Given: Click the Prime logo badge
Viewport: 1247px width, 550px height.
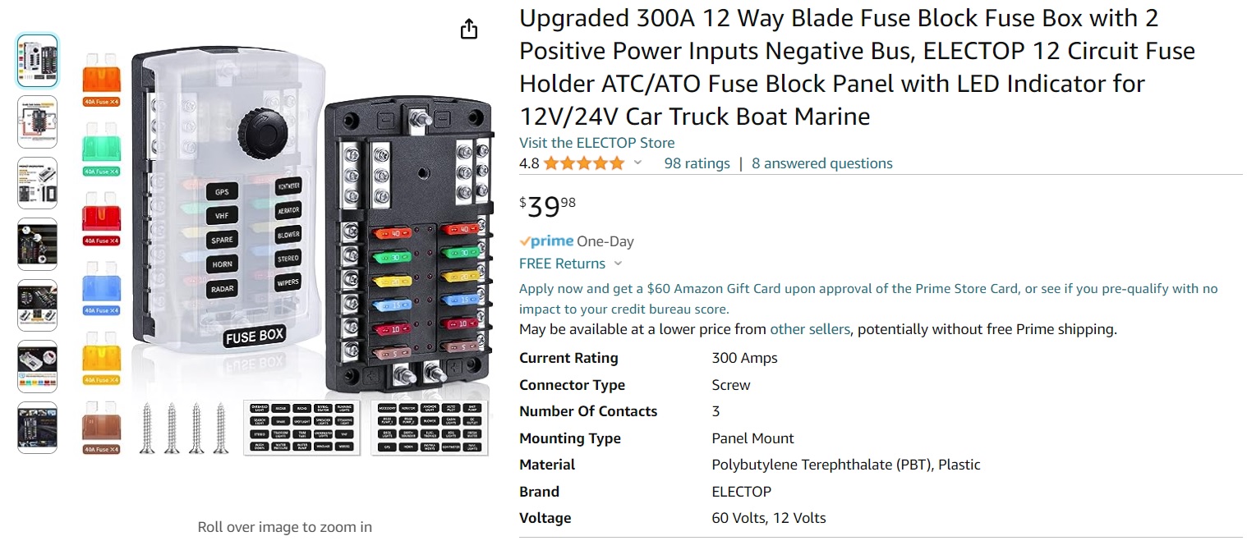Looking at the screenshot, I should tap(546, 241).
